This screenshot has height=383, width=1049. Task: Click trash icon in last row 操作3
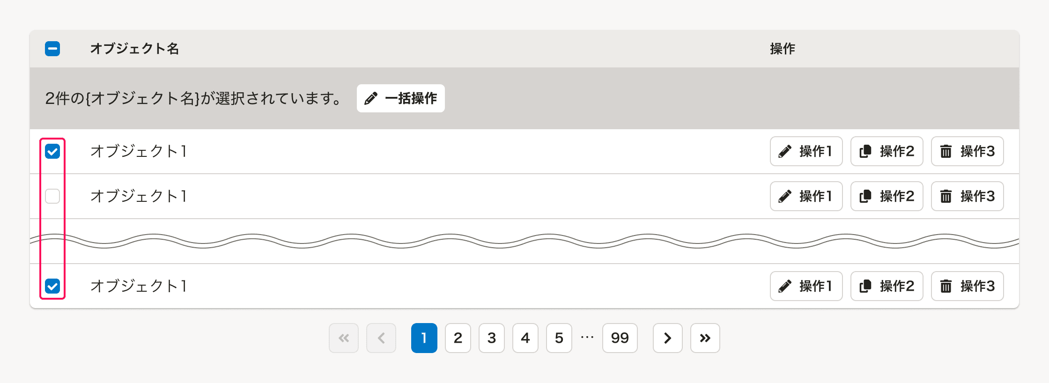946,286
